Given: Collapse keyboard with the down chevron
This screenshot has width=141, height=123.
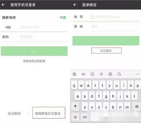Looking at the screenshot, I should pyautogui.click(x=138, y=74).
